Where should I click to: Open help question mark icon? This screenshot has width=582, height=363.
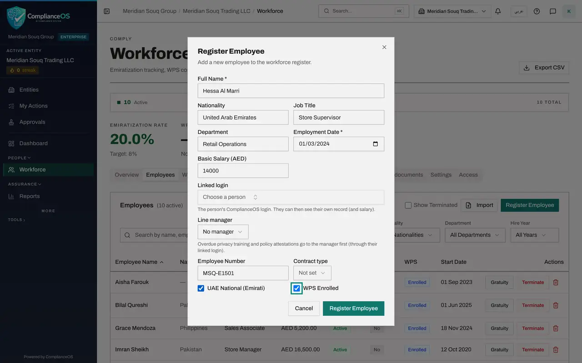pyautogui.click(x=537, y=11)
